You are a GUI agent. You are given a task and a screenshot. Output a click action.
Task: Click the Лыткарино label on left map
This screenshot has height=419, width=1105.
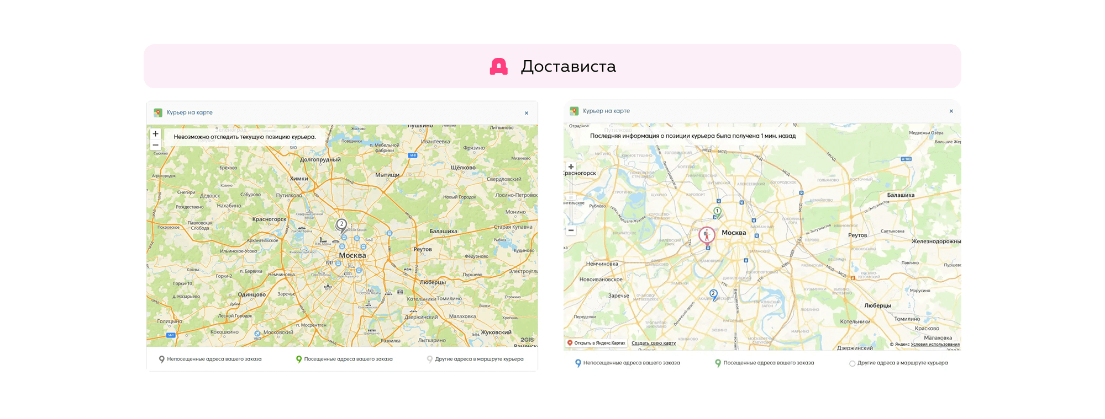432,341
